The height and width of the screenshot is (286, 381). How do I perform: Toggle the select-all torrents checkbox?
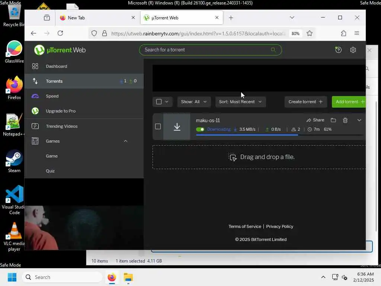159,102
